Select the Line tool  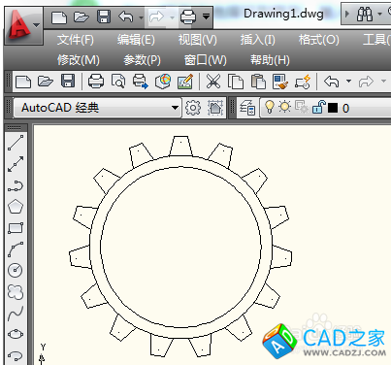[x=16, y=143]
